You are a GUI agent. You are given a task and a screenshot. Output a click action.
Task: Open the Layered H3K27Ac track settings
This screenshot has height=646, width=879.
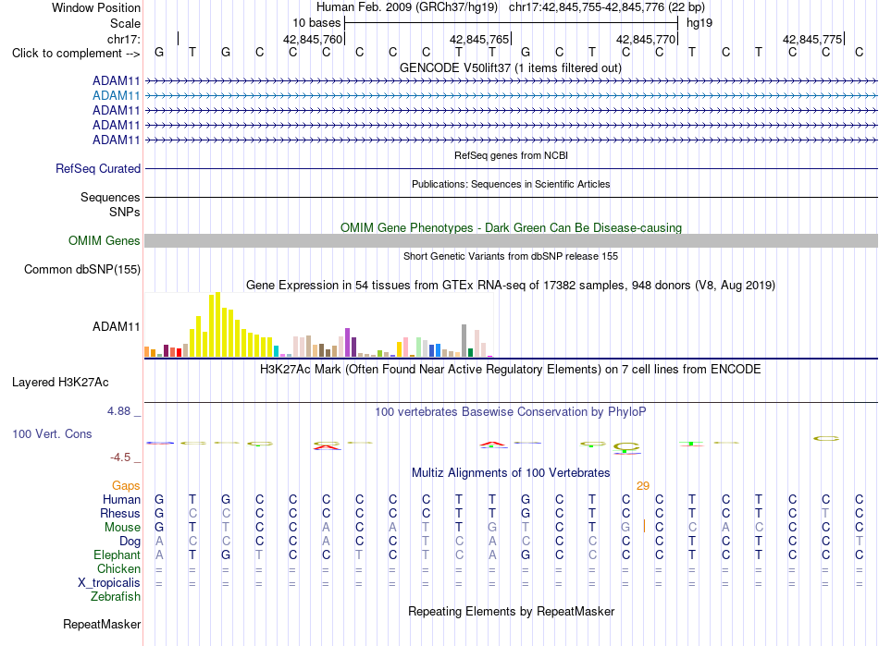(x=60, y=383)
